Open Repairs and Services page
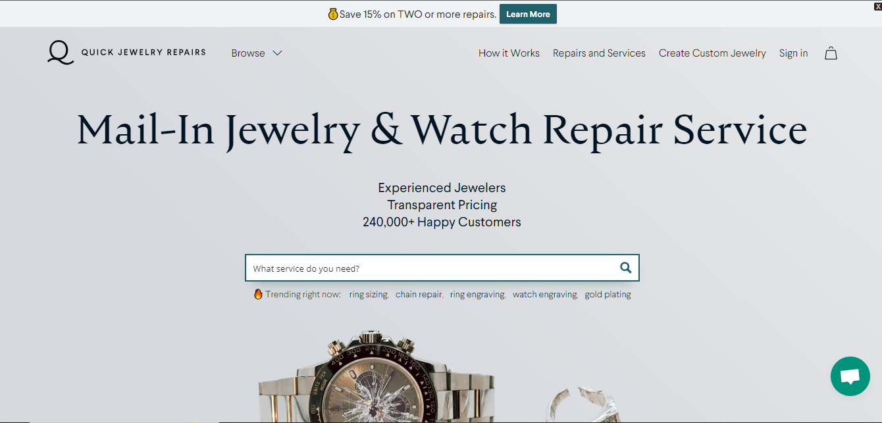882x423 pixels. [x=599, y=53]
